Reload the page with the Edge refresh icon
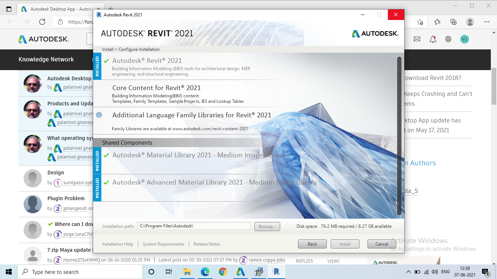The width and height of the screenshot is (497, 279). (42, 22)
